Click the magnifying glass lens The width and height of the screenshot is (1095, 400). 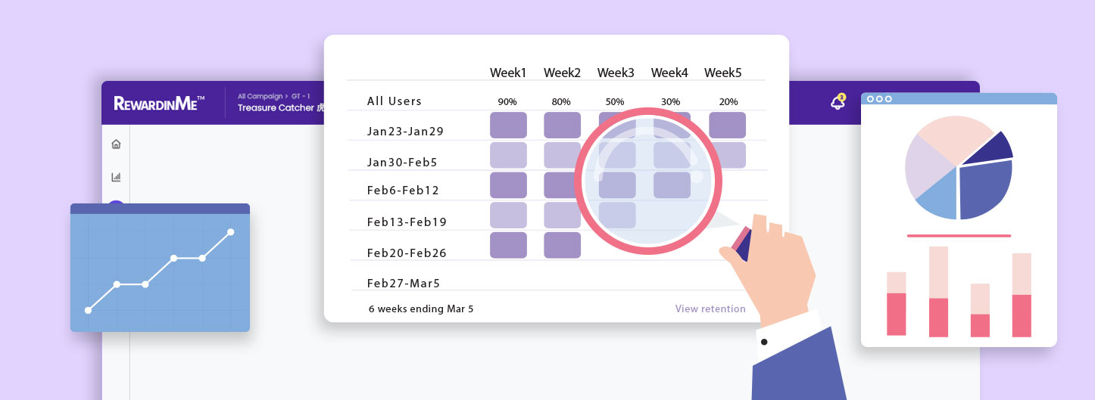pyautogui.click(x=648, y=180)
